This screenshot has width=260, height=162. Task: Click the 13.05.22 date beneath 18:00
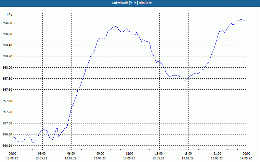188,158
